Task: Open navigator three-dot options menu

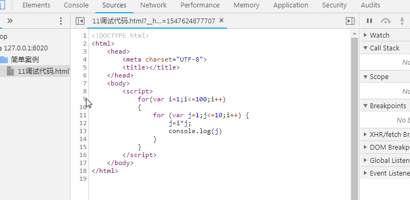Action: coord(60,21)
